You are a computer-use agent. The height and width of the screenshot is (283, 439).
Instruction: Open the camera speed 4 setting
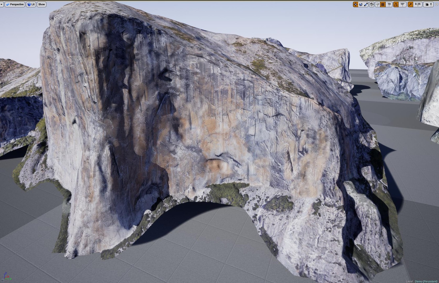[428, 4]
